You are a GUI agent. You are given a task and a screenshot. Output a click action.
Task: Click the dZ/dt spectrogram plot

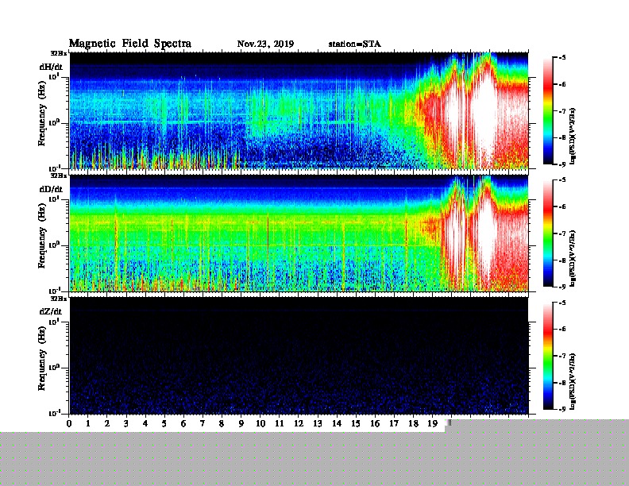[x=299, y=356]
